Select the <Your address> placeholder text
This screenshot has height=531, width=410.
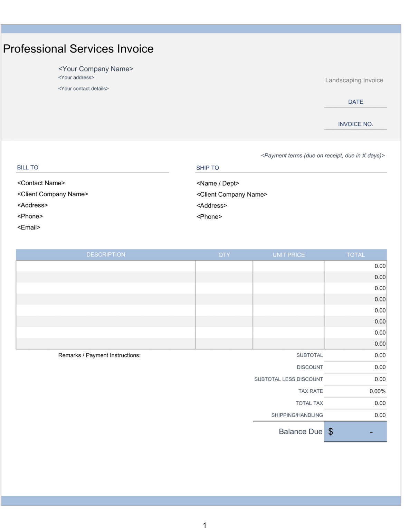click(x=76, y=77)
